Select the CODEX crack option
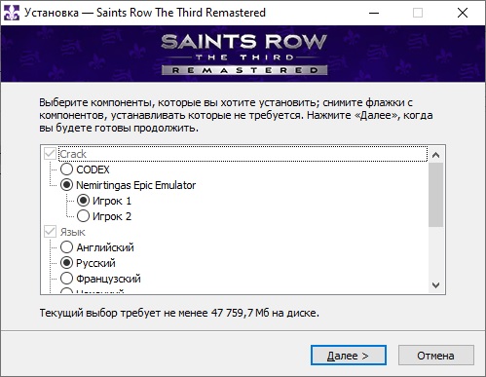The width and height of the screenshot is (486, 377). [66, 170]
